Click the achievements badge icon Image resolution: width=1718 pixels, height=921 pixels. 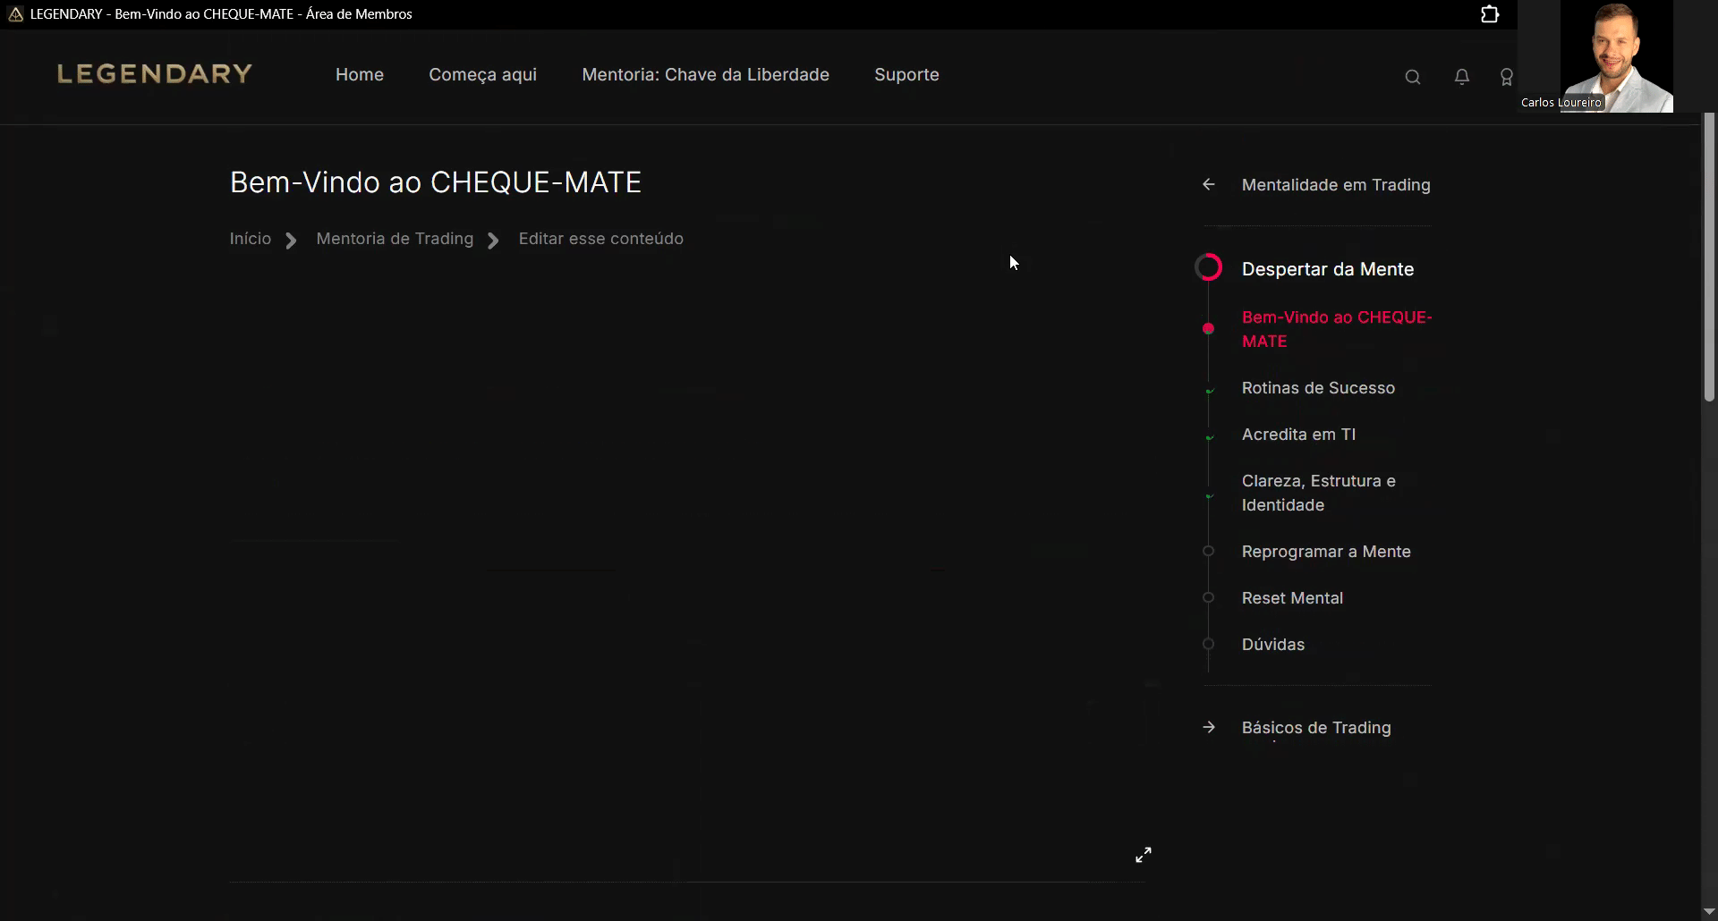[x=1506, y=78]
